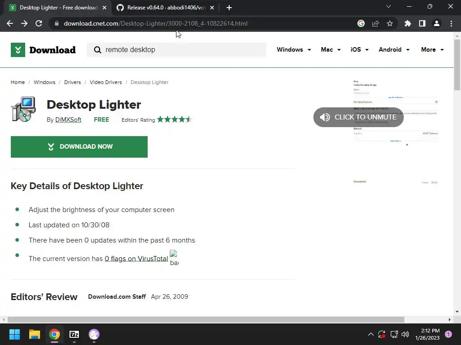This screenshot has width=461, height=345.
Task: Open the notification center badge
Action: pos(448,334)
